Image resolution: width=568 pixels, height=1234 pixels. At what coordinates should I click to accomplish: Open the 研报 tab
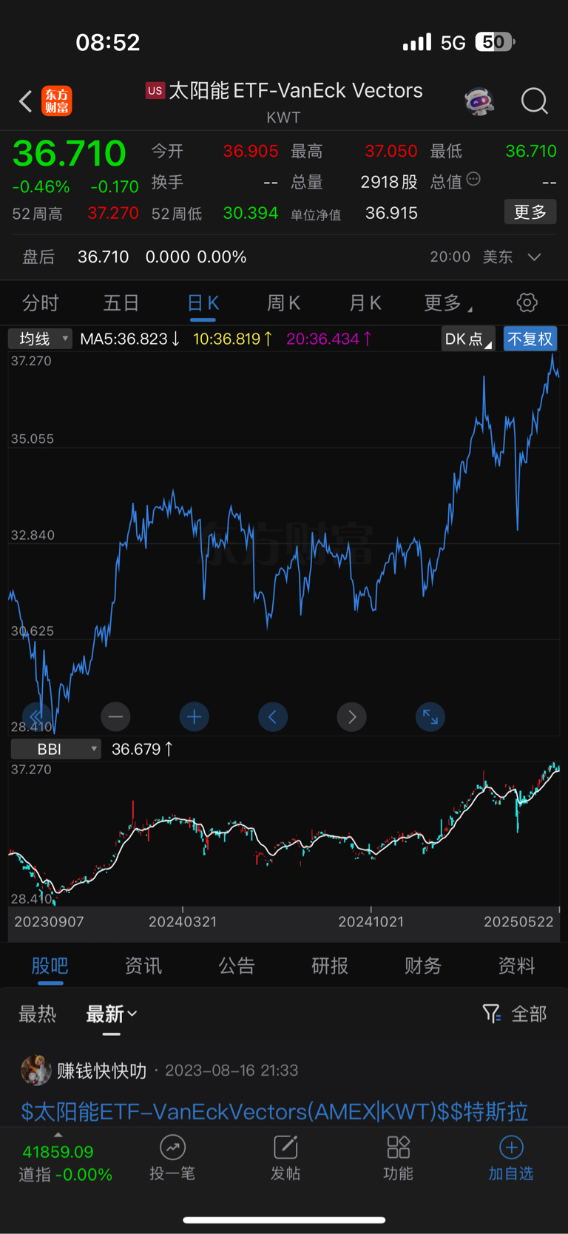[x=330, y=966]
